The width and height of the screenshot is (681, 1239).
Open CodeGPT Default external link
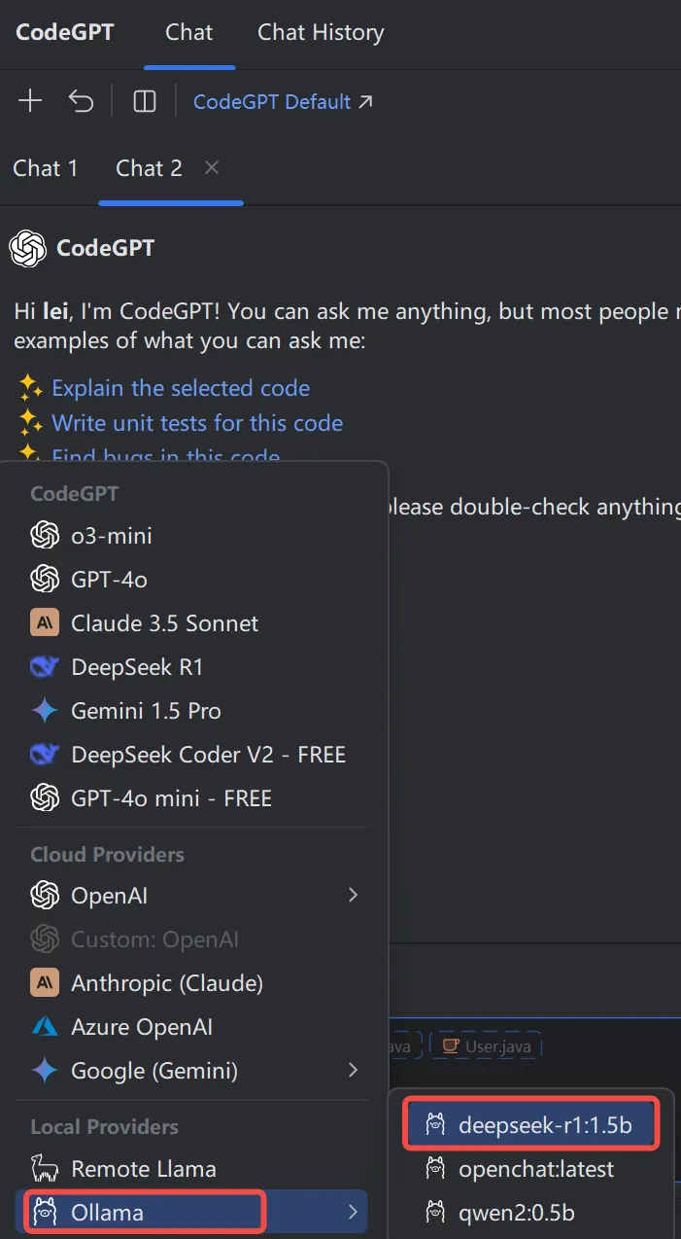(283, 101)
